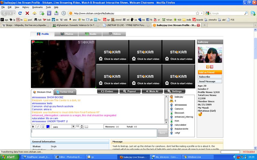Open the yt YouTube bookmark
The width and height of the screenshot is (257, 160).
click(157, 20)
